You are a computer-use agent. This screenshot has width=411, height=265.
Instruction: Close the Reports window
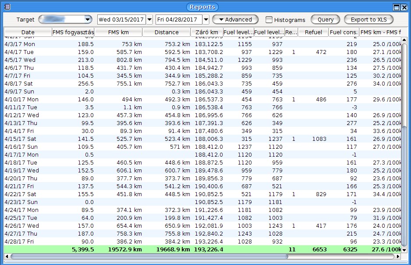(404, 7)
